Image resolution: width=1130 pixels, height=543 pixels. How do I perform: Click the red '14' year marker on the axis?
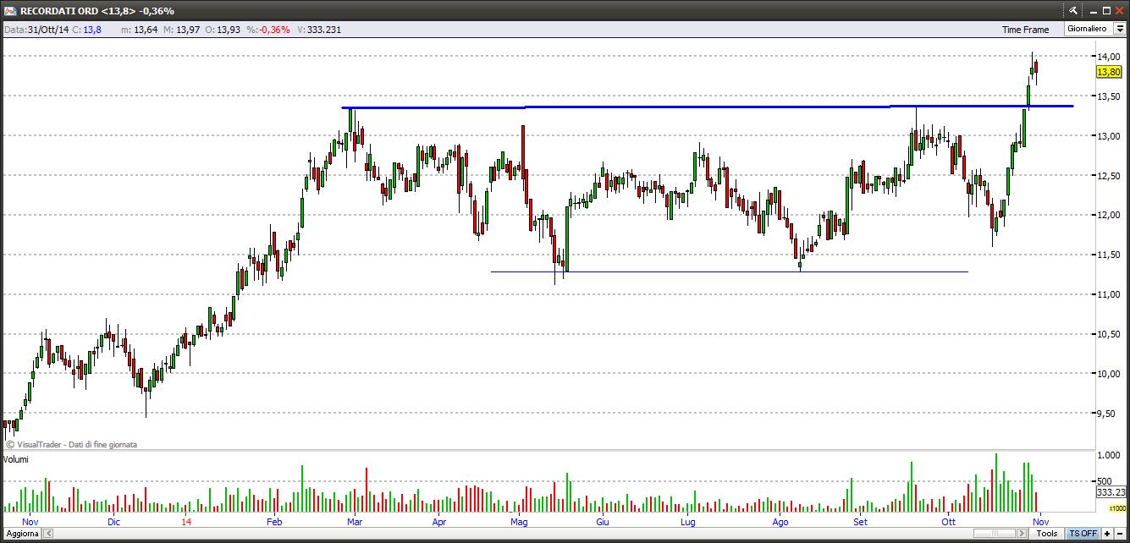tap(186, 522)
